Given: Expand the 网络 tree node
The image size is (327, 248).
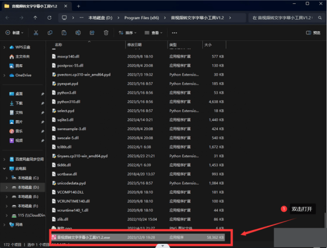Looking at the screenshot, I should (5, 225).
